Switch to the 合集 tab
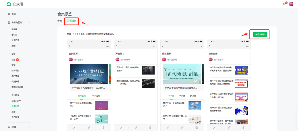Screen dimensions: 298x131 tap(60, 21)
